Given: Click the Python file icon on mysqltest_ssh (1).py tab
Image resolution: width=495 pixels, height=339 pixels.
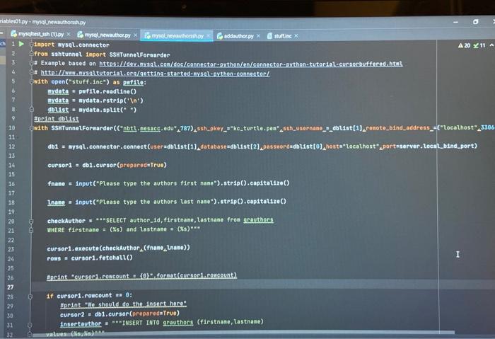Looking at the screenshot, I should [x=14, y=34].
